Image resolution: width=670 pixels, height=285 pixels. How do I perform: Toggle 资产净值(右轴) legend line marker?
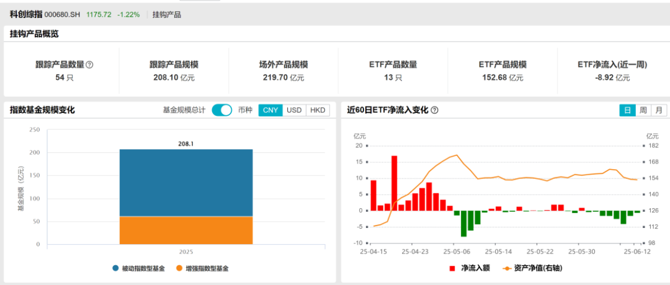(509, 268)
